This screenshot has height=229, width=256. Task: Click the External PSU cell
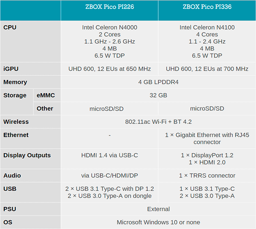tap(158, 209)
